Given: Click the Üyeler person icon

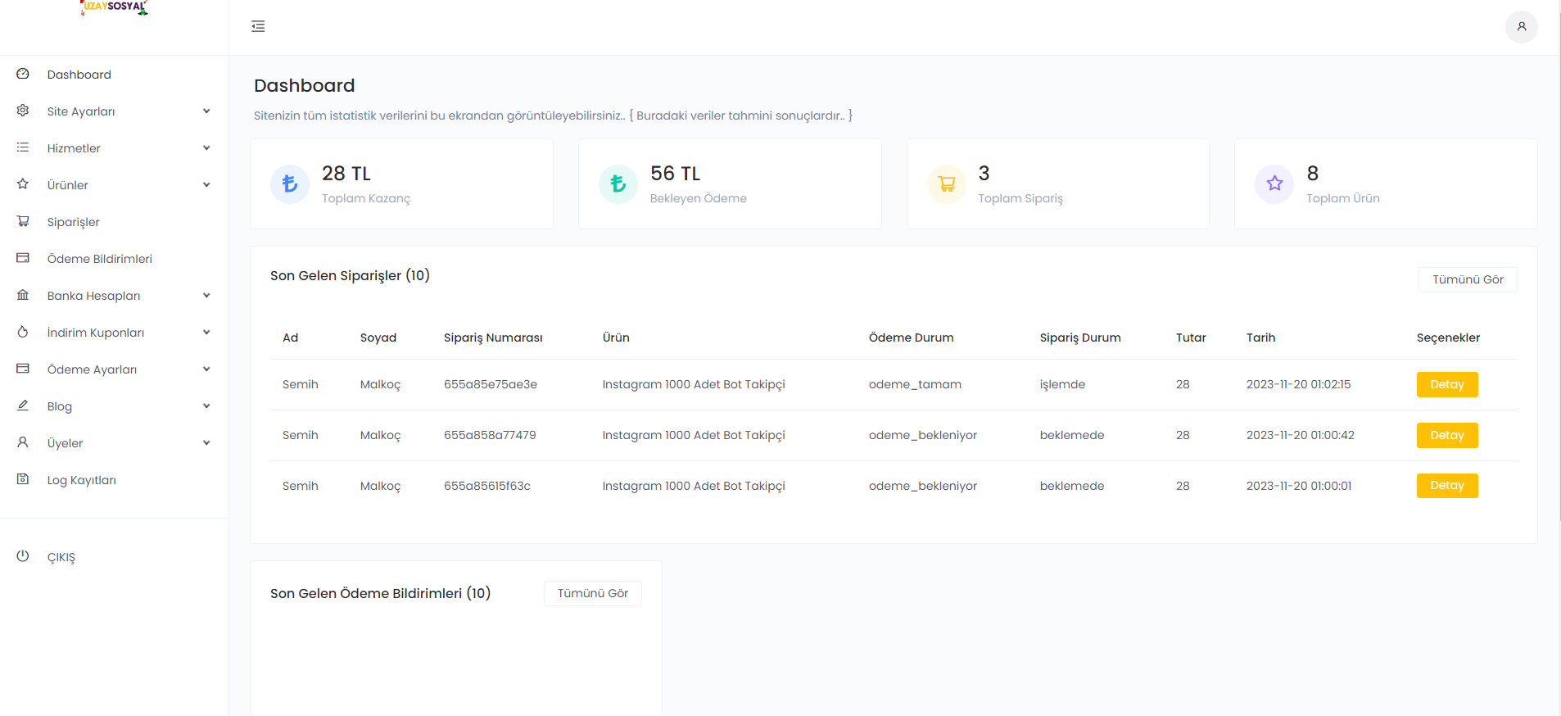Looking at the screenshot, I should pos(23,442).
